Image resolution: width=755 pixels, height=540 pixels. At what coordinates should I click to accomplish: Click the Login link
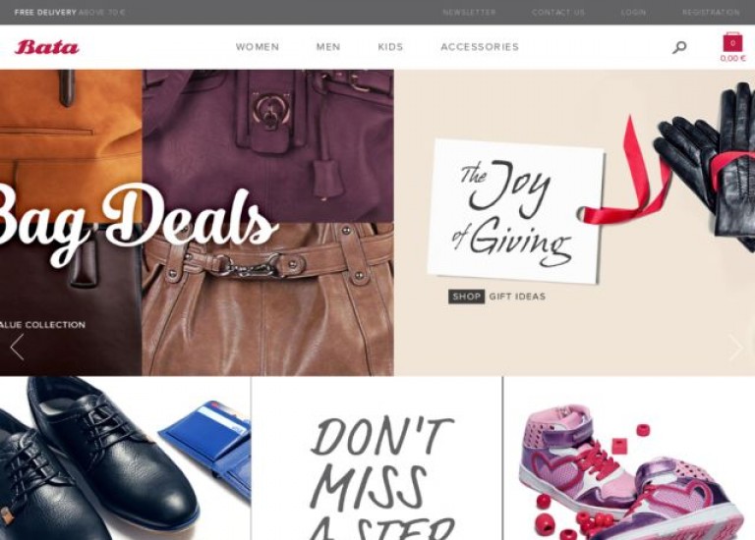pos(633,13)
